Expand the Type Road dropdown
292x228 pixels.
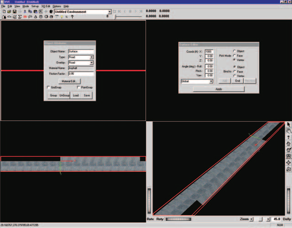[91, 57]
